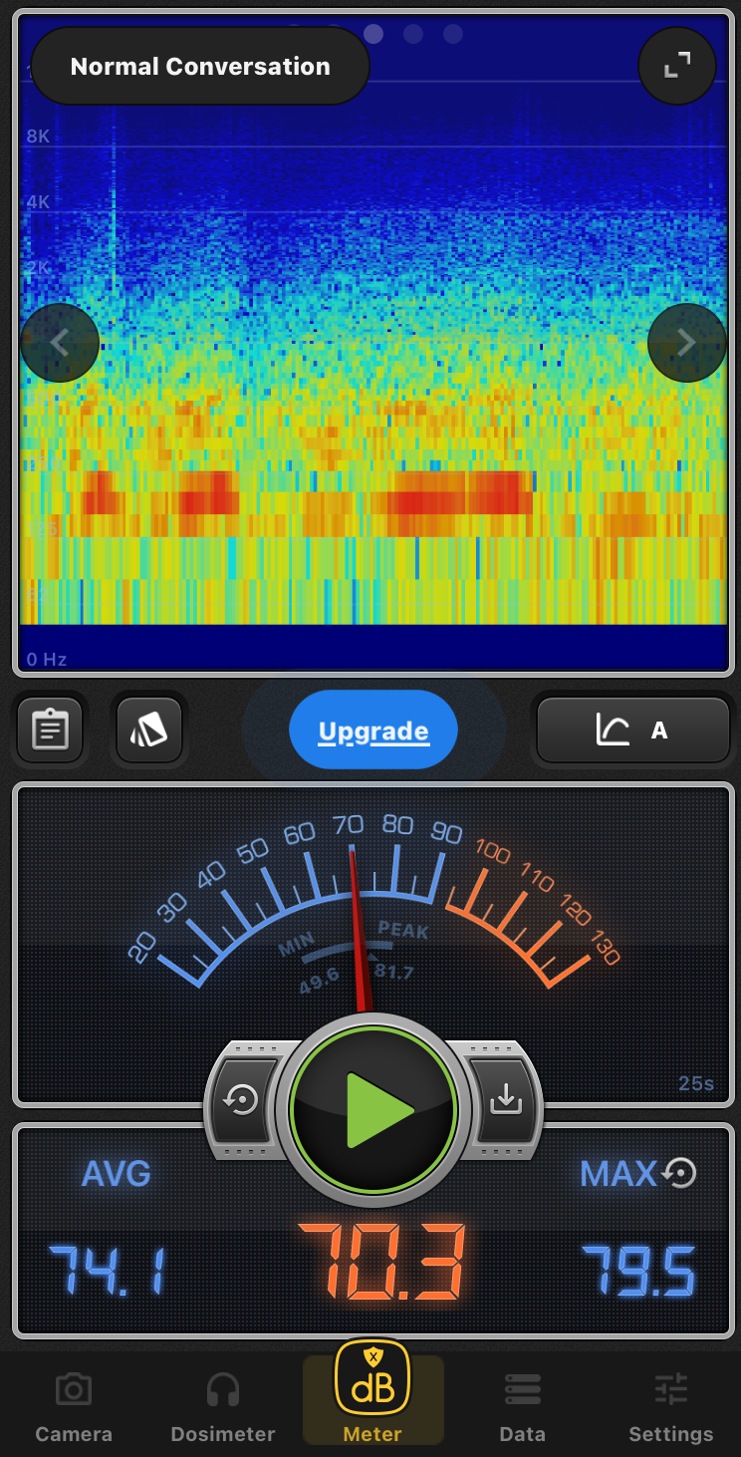Image resolution: width=741 pixels, height=1457 pixels.
Task: Reset the meter with the circular arrow button
Action: (x=242, y=1100)
